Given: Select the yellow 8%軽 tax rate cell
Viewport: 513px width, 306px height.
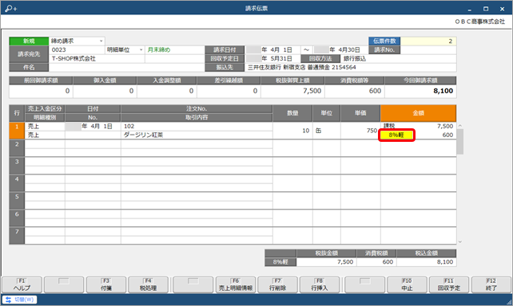Looking at the screenshot, I should (396, 135).
